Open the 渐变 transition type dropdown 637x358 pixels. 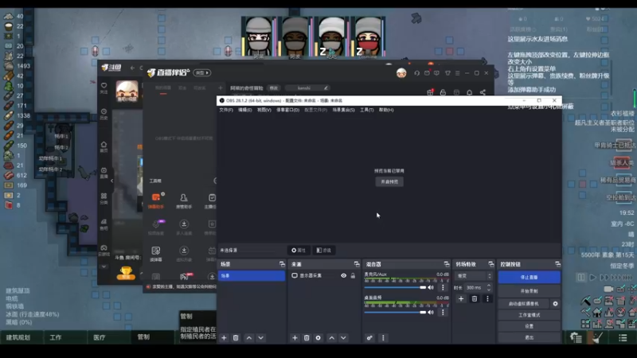click(x=473, y=275)
